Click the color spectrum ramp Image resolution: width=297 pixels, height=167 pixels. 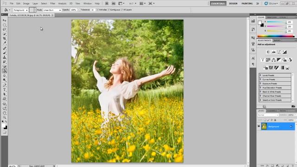(276, 36)
